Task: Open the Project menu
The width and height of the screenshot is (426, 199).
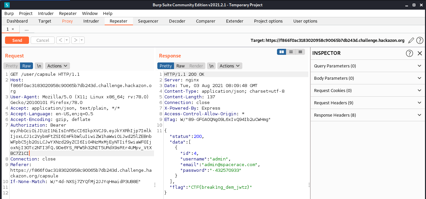Action: click(x=26, y=13)
